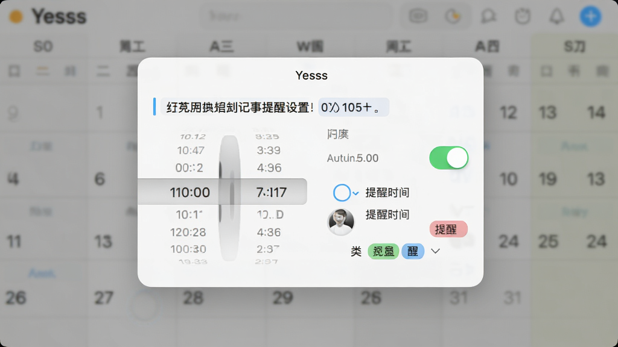Image resolution: width=618 pixels, height=347 pixels.
Task: Click the moon theme icon
Action: 453,16
